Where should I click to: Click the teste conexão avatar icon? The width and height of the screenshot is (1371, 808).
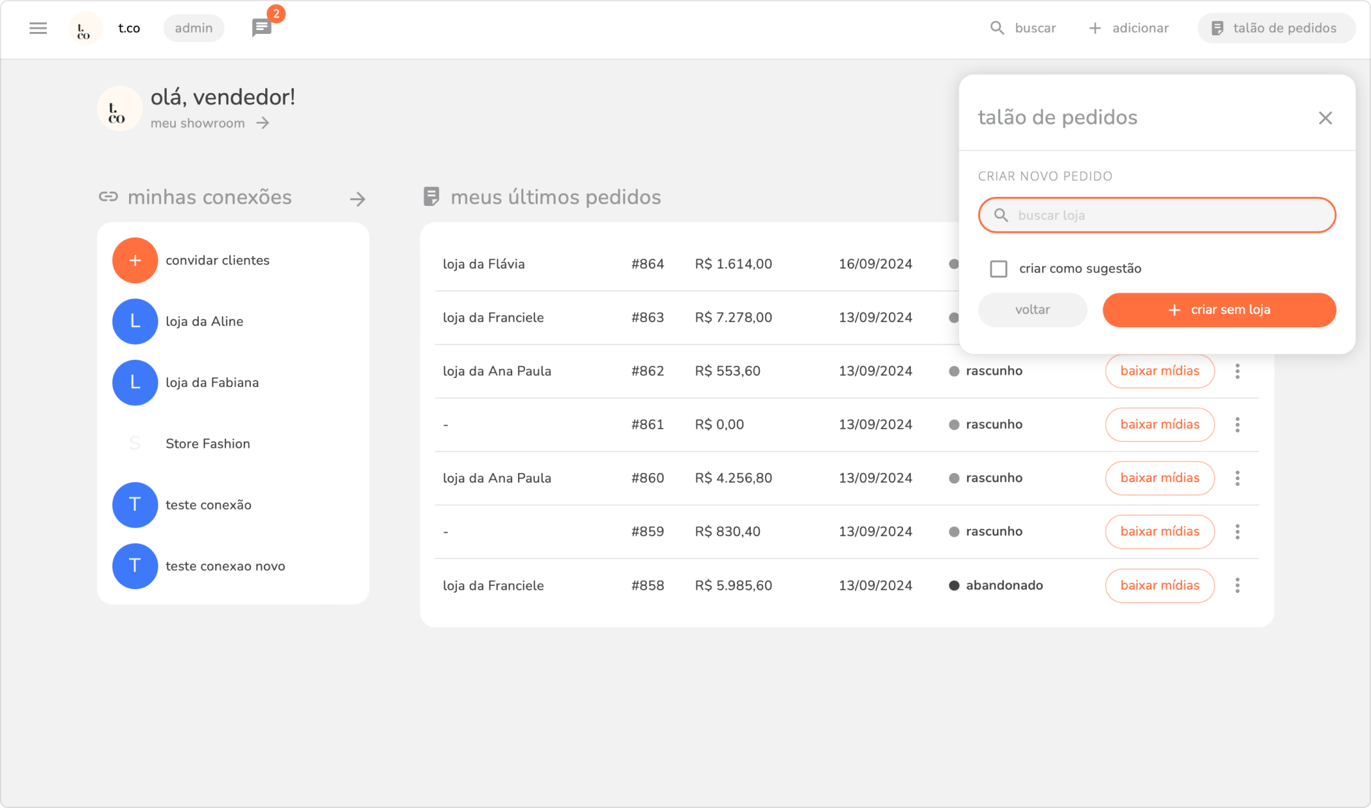(135, 505)
